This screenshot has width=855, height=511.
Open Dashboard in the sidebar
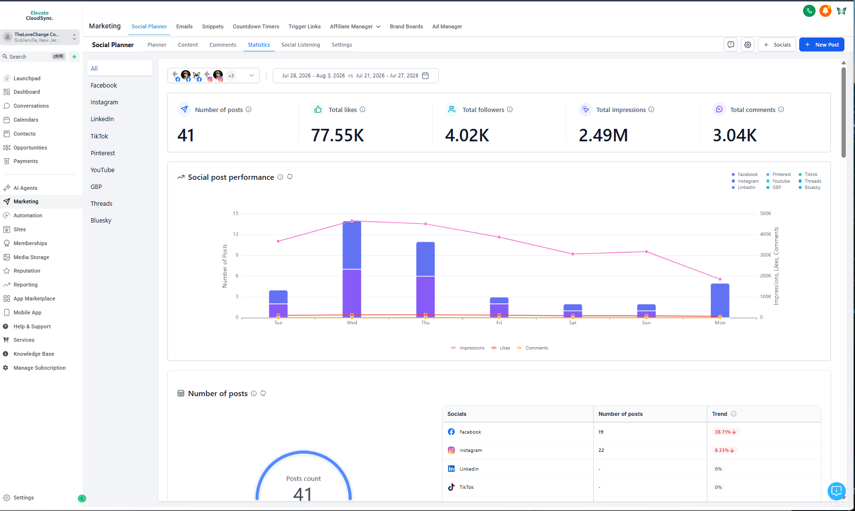[x=27, y=92]
